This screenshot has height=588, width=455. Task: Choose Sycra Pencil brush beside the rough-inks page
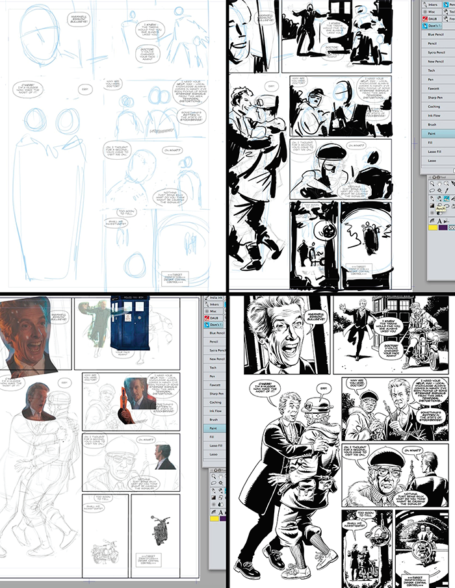tap(437, 53)
